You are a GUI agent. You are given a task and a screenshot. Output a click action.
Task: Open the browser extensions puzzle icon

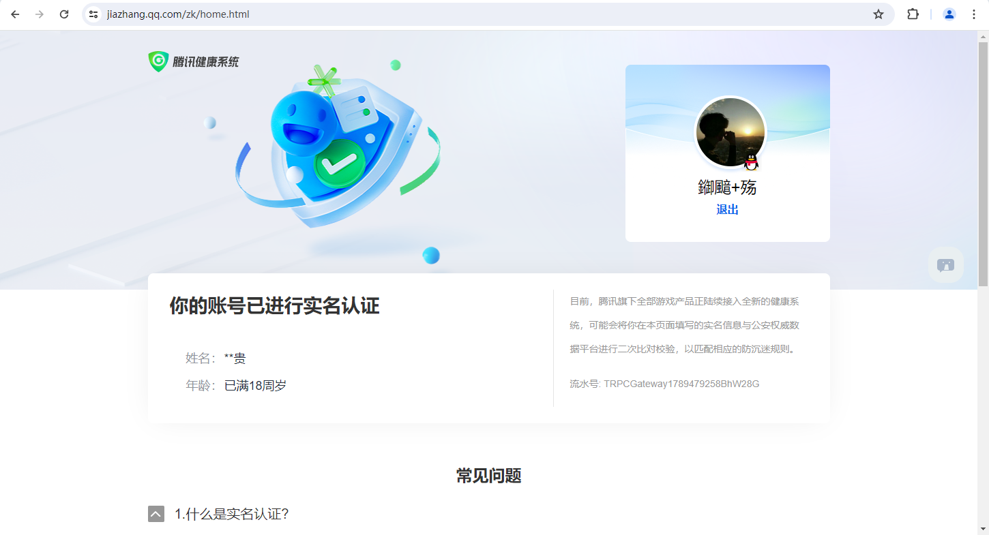(913, 14)
